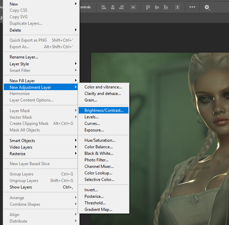229x225 pixels.
Task: Click the align left edges icon
Action: pyautogui.click(x=104, y=7)
